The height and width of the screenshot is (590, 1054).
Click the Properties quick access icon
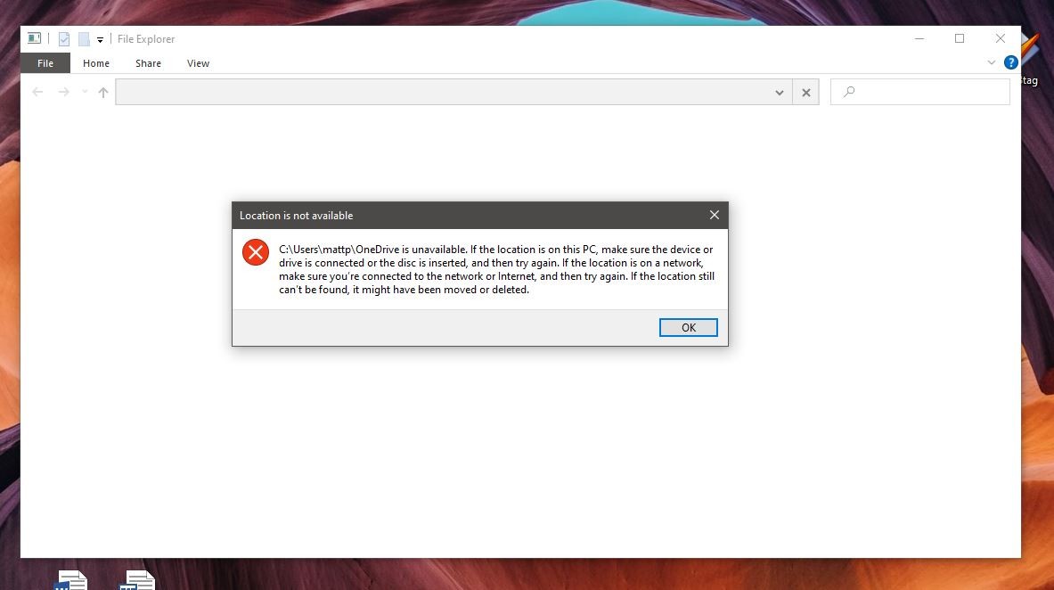point(64,39)
